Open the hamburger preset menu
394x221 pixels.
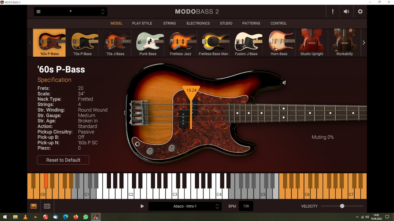38,12
